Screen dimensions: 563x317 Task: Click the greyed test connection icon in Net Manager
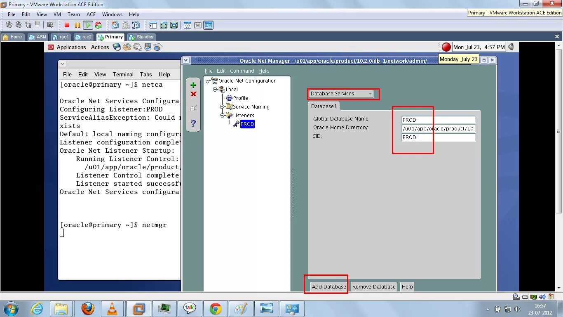click(193, 108)
